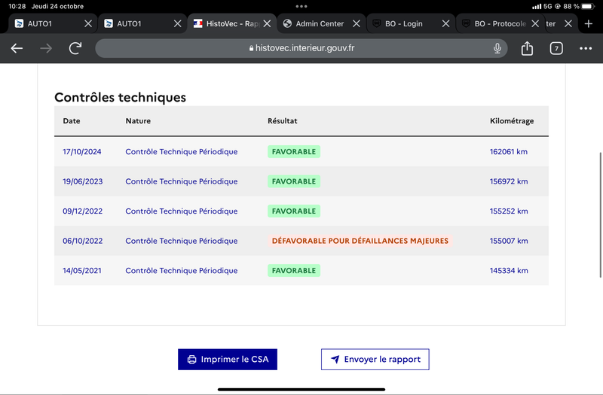Click the home indicator bar at bottom
The height and width of the screenshot is (395, 603).
(301, 389)
